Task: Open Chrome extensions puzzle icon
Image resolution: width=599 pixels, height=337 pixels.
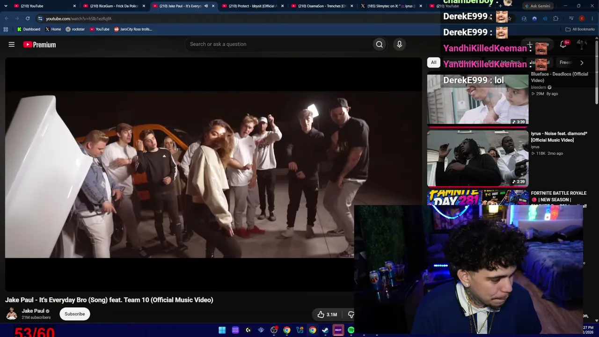Action: (x=555, y=18)
